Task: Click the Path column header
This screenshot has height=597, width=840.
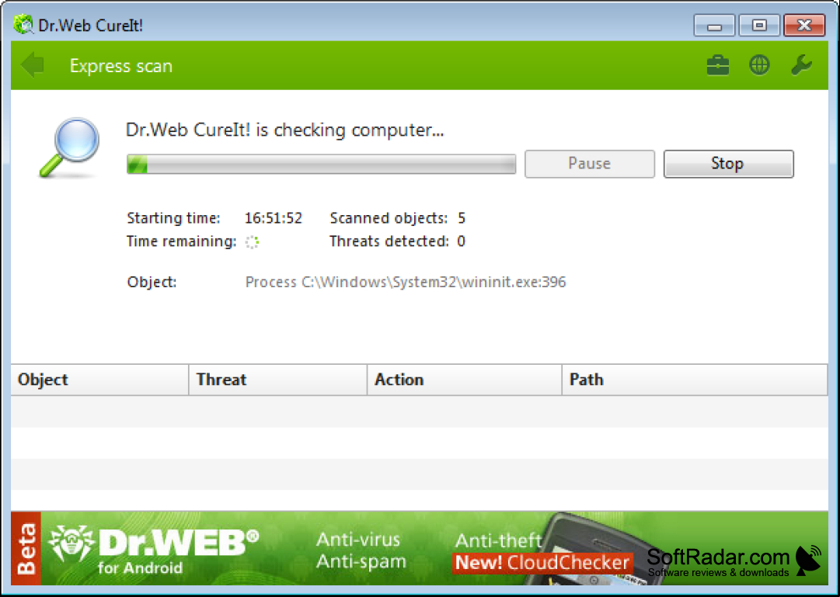Action: (695, 380)
